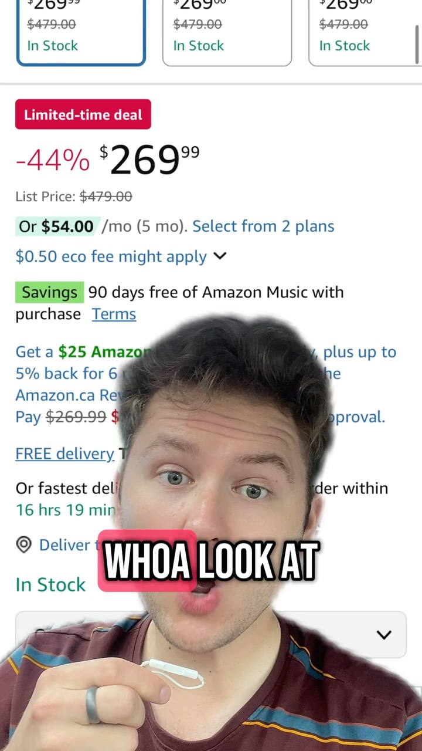Image resolution: width=422 pixels, height=751 pixels.
Task: Open the FREE delivery link
Action: (64, 454)
